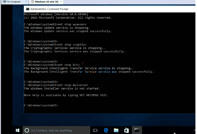The width and height of the screenshot is (197, 134).
Task: Click 'The Windows Update service is stopping.' line
Action: (57, 28)
